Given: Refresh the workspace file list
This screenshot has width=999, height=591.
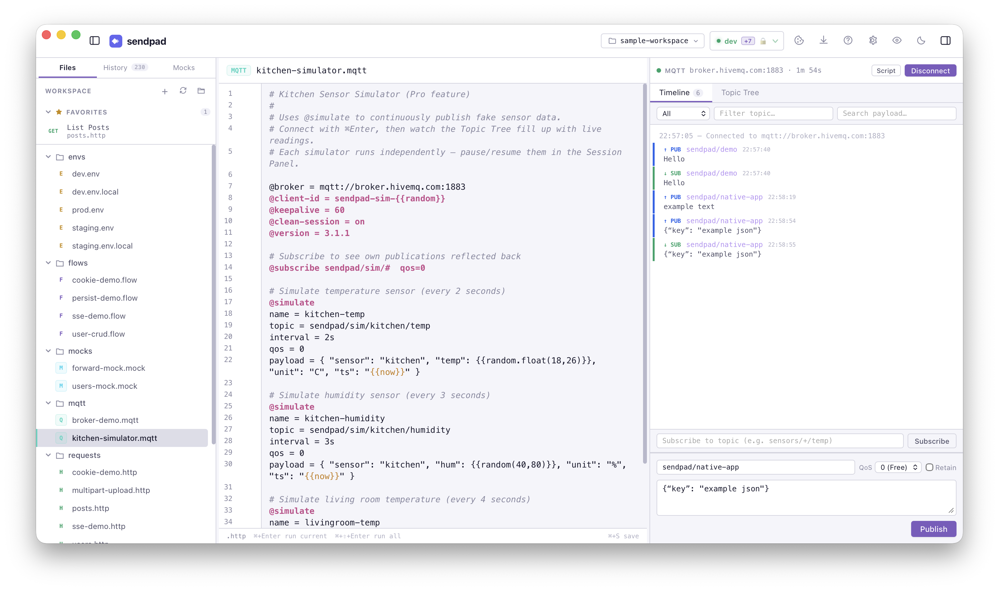Looking at the screenshot, I should [183, 91].
